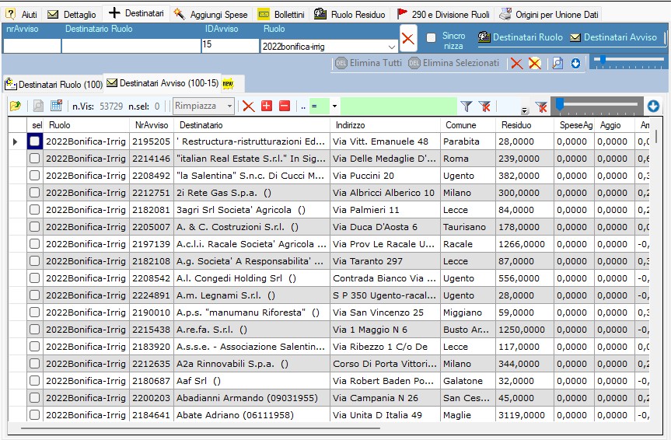Click the yellow 'new' tab icon
Image resolution: width=671 pixels, height=440 pixels.
[228, 84]
